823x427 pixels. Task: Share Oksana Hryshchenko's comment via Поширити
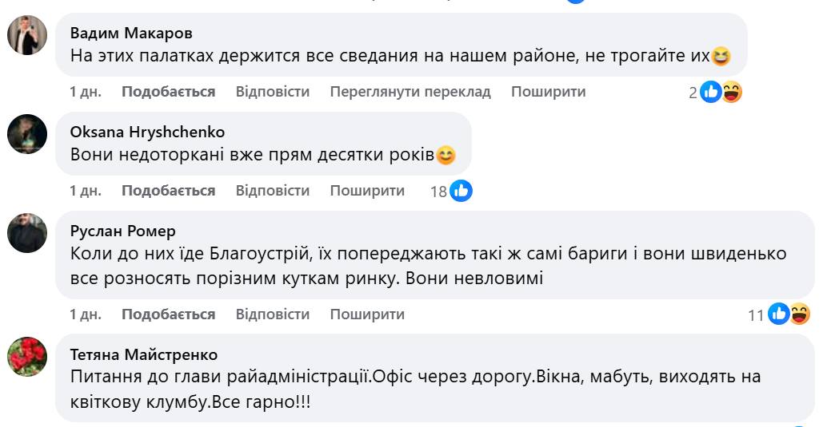click(367, 191)
